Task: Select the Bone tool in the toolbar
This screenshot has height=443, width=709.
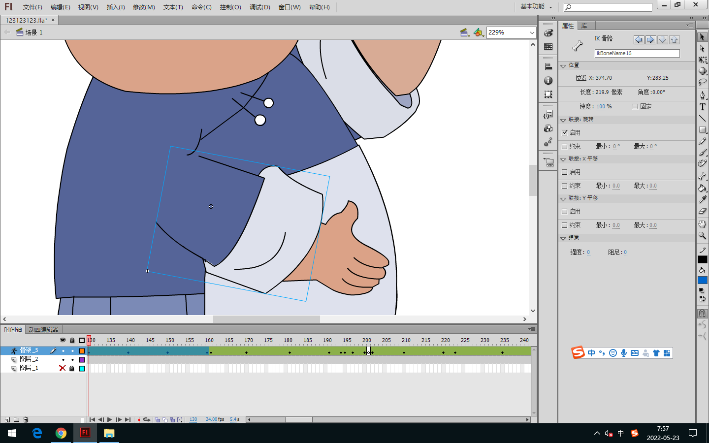Action: coord(703,176)
